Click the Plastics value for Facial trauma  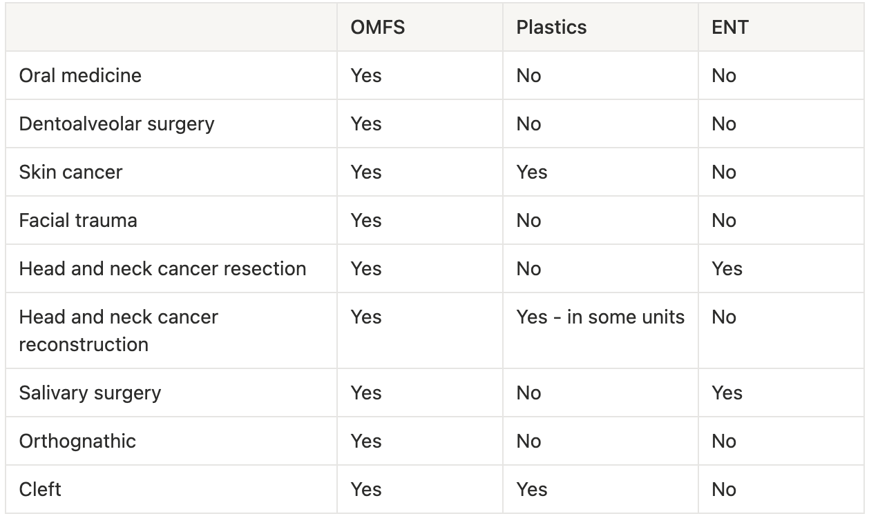(528, 221)
